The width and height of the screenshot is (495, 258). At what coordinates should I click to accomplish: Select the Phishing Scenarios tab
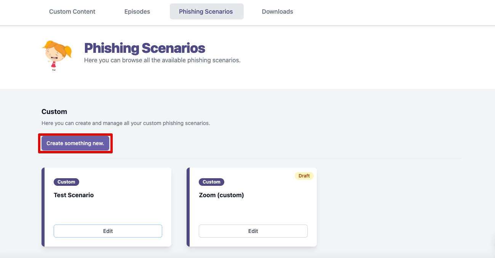coord(206,11)
